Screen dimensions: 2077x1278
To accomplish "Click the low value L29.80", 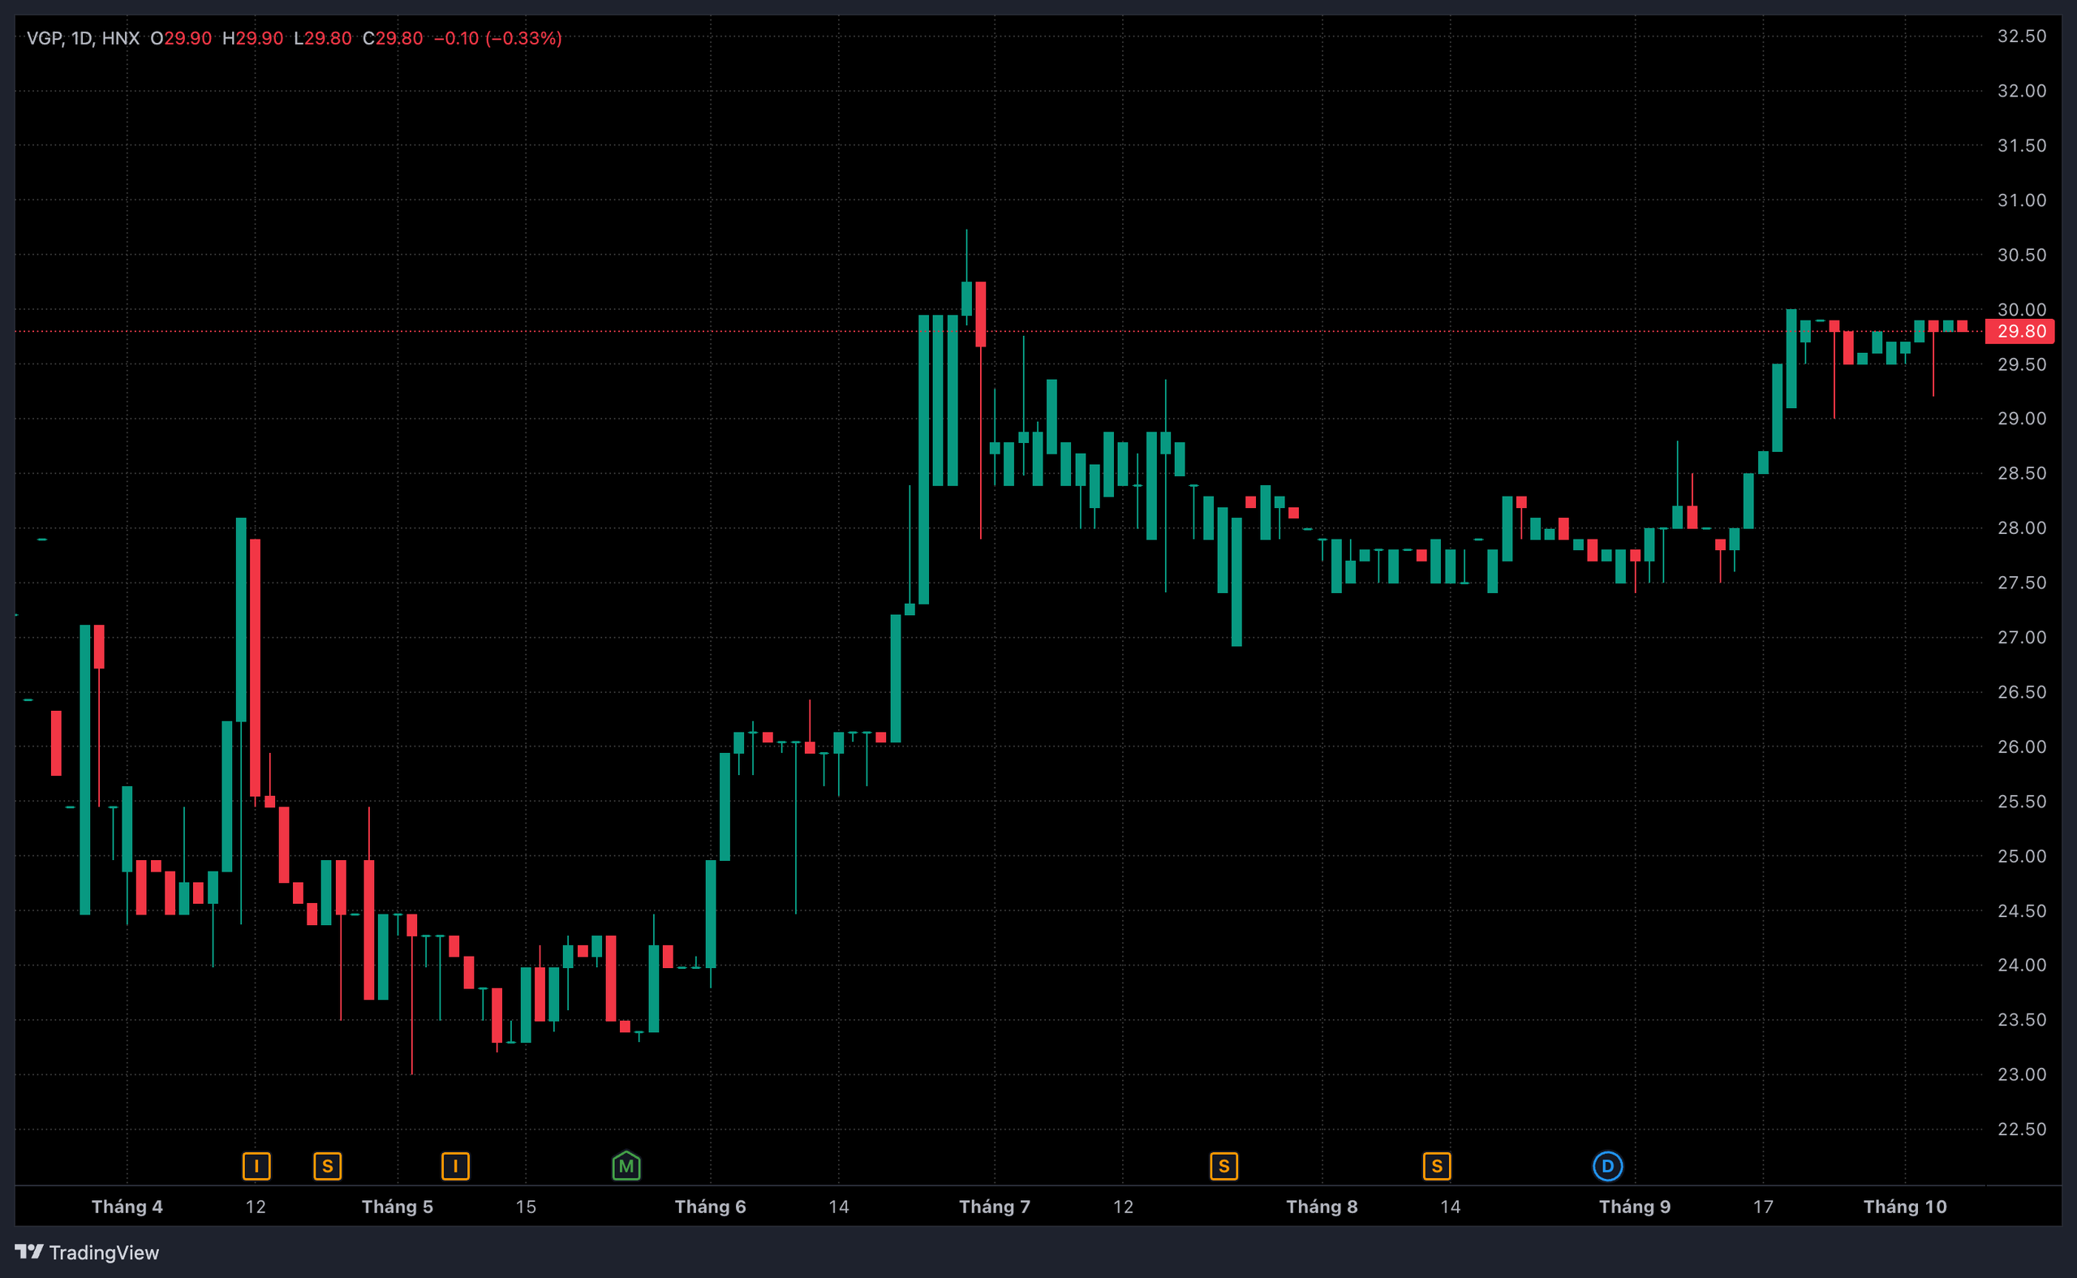I will [323, 38].
